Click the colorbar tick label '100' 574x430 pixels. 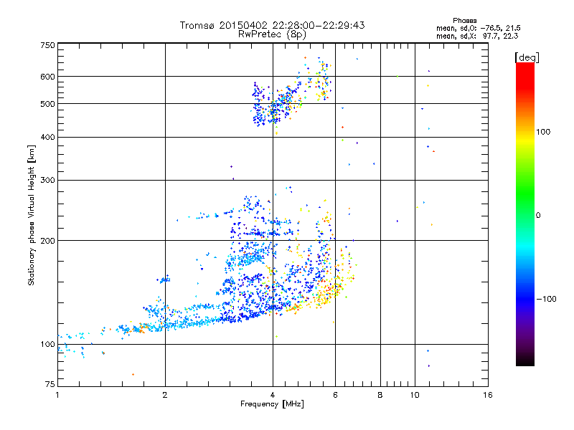coord(543,132)
